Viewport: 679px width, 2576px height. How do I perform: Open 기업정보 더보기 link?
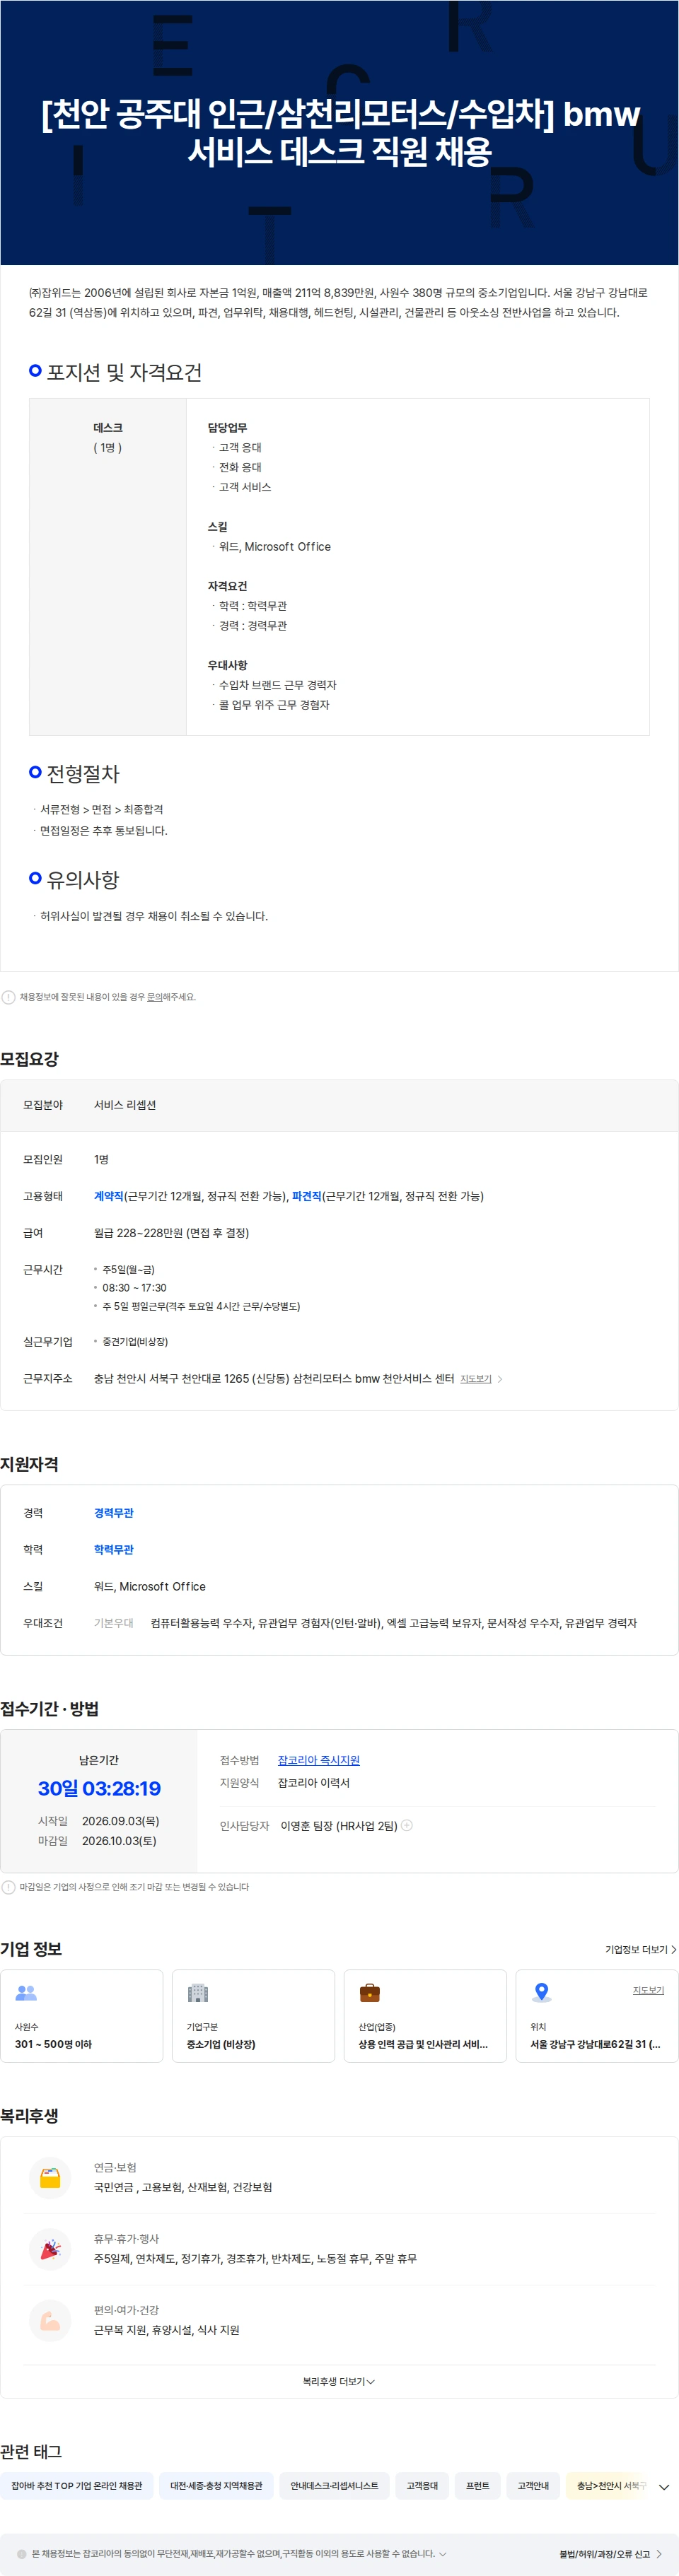pos(641,1949)
